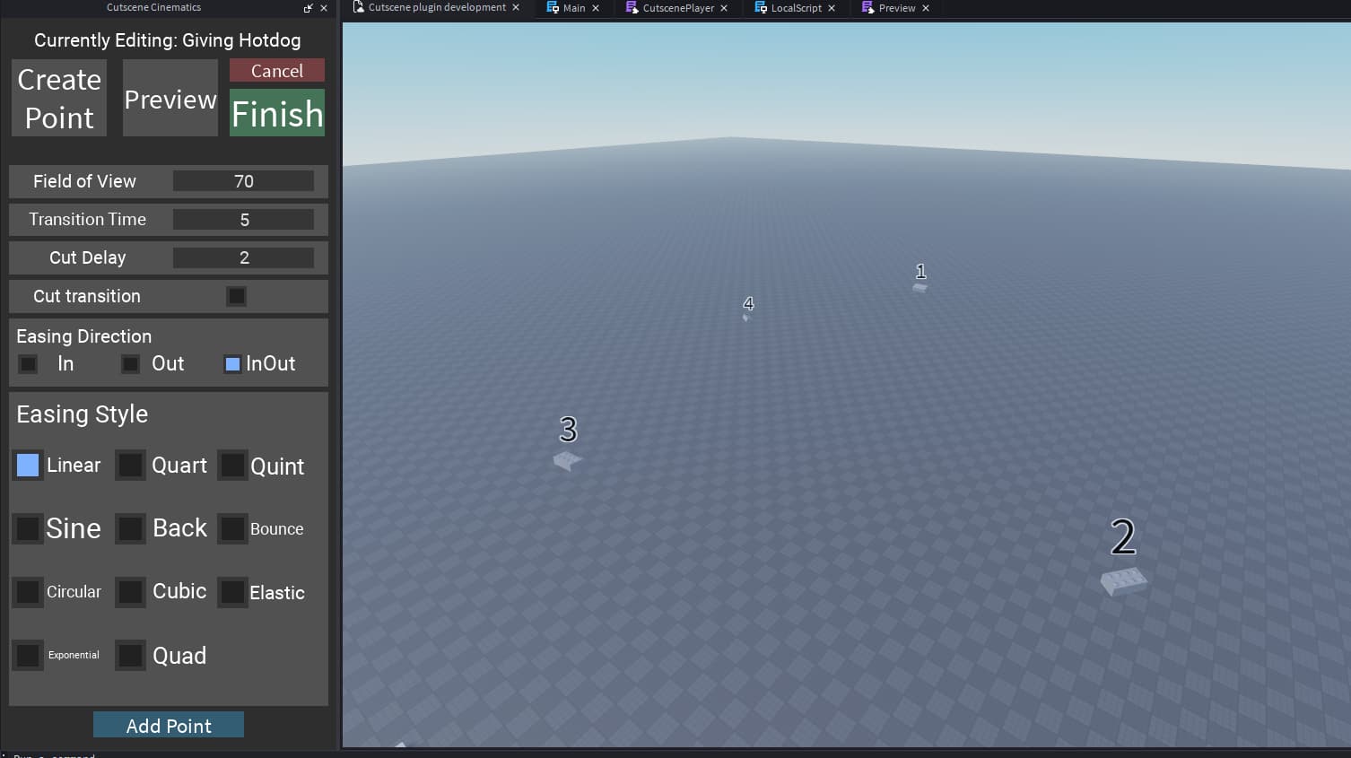The width and height of the screenshot is (1351, 758).
Task: Finish editing Giving Hotdog cutscene
Action: pos(277,113)
